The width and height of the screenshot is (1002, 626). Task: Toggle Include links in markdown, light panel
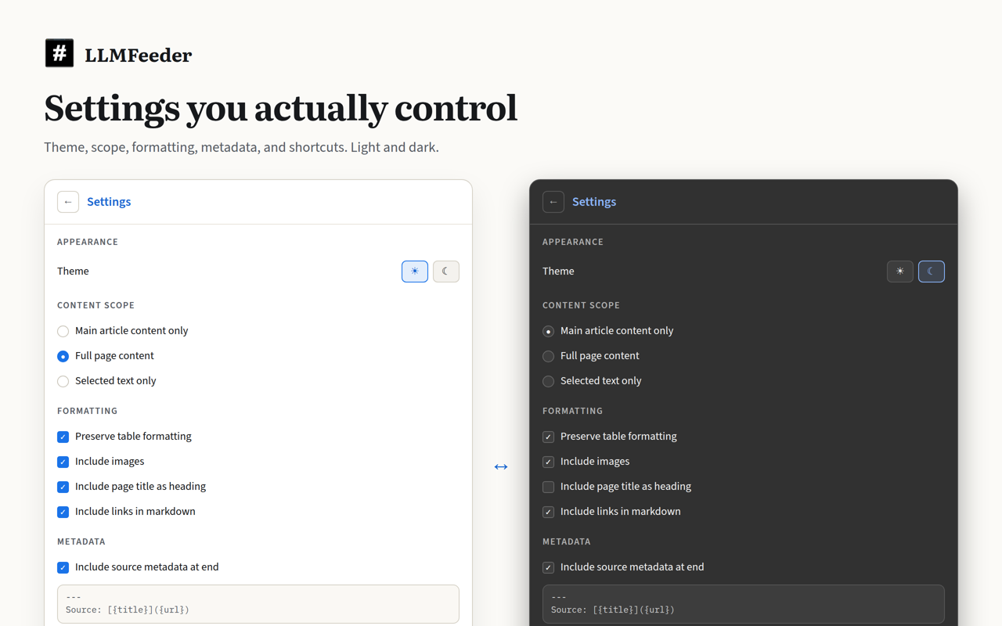coord(63,512)
